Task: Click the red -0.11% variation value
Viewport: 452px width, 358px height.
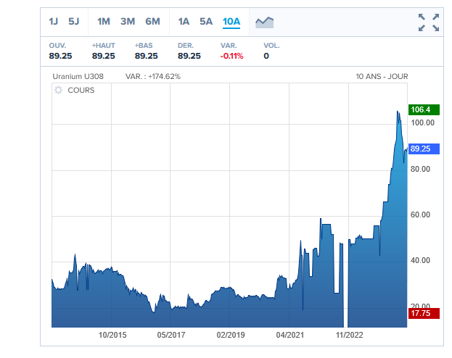Action: (x=232, y=56)
